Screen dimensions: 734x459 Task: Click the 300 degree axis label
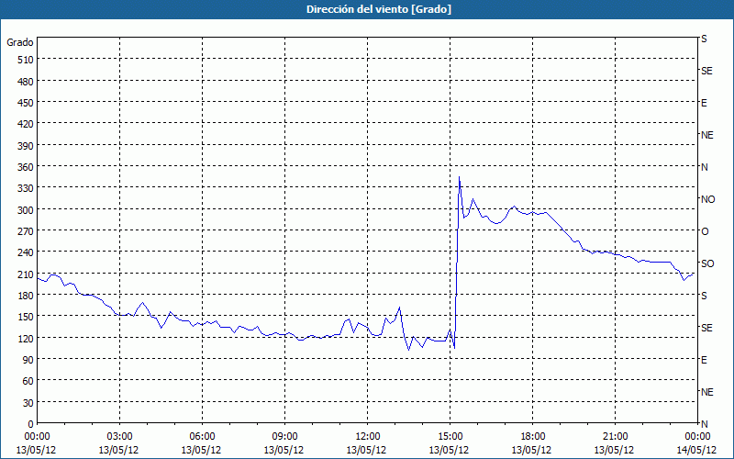click(x=26, y=210)
